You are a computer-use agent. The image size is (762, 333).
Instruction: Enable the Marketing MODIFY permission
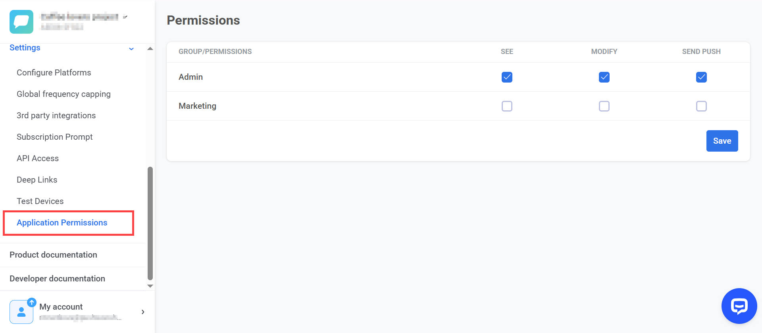(604, 106)
